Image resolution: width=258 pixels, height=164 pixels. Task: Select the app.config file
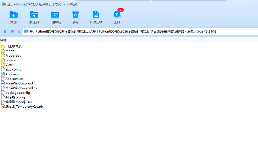(x=11, y=69)
